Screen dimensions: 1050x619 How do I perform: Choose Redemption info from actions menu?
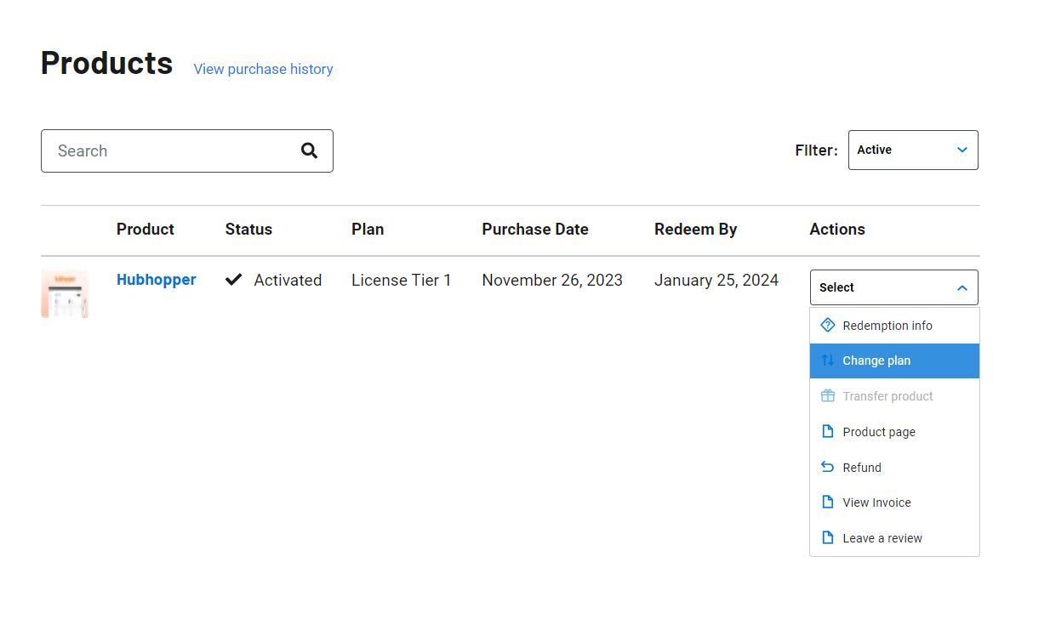894,326
